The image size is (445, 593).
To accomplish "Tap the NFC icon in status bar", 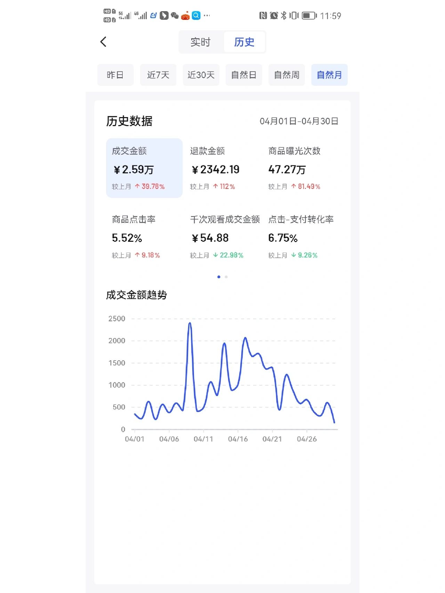I will point(263,15).
